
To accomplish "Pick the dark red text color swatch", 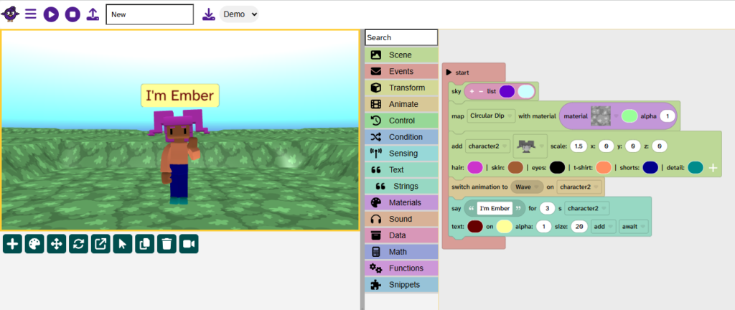I will point(475,227).
